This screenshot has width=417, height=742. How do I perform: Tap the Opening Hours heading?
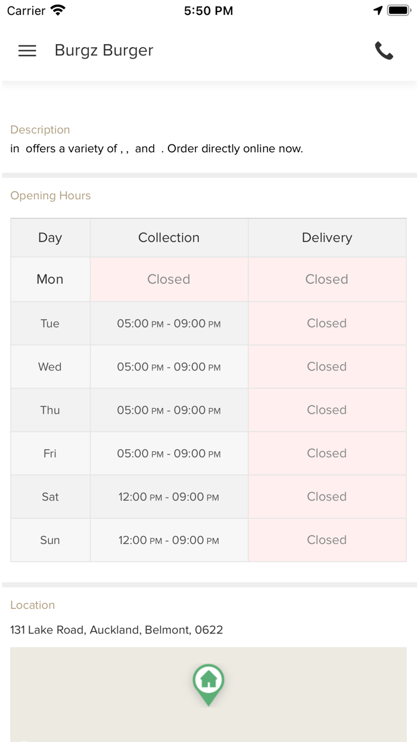pyautogui.click(x=51, y=196)
